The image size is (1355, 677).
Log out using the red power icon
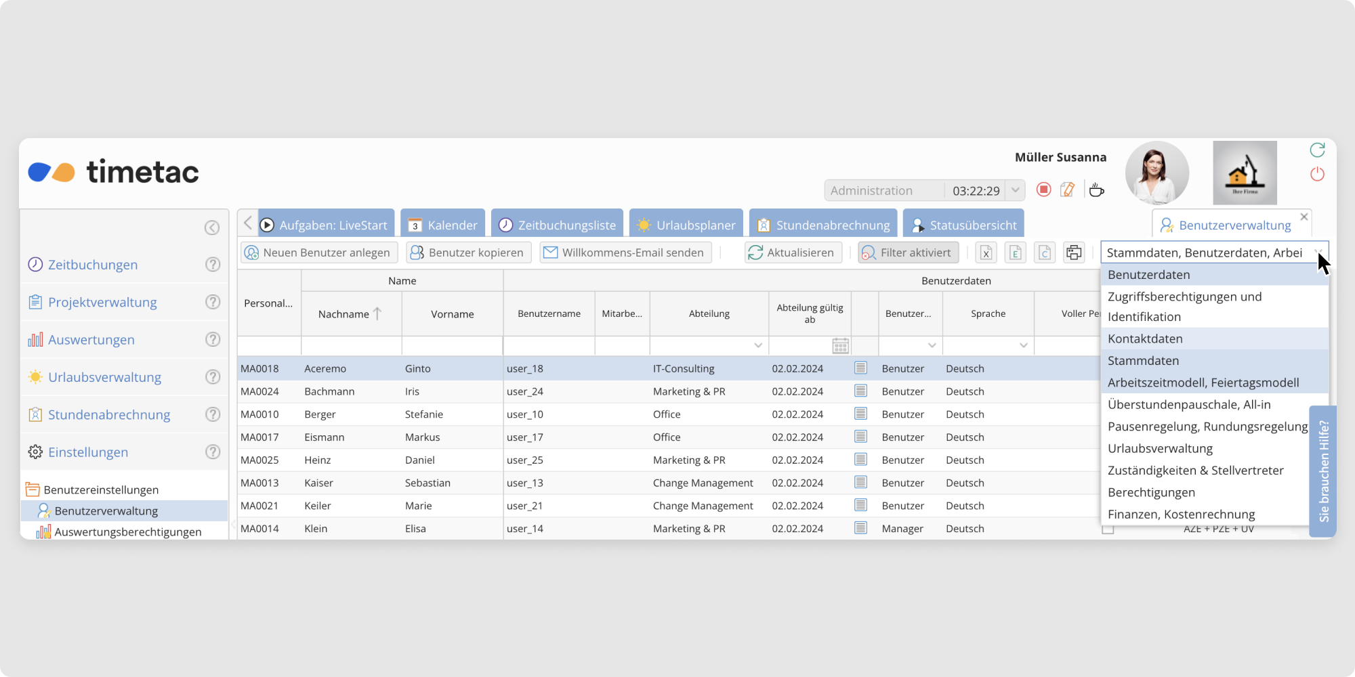[x=1317, y=174]
